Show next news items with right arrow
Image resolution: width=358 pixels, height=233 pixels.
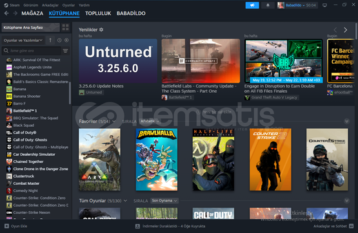(346, 30)
